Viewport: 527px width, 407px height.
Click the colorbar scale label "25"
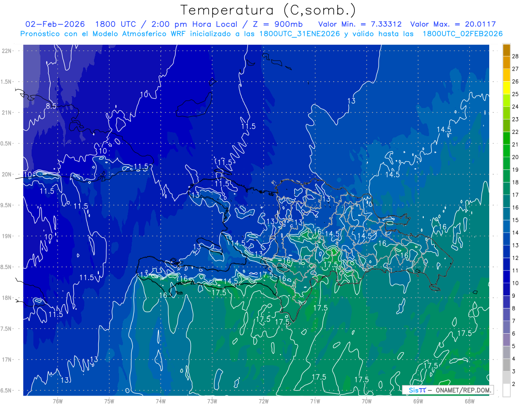516,94
